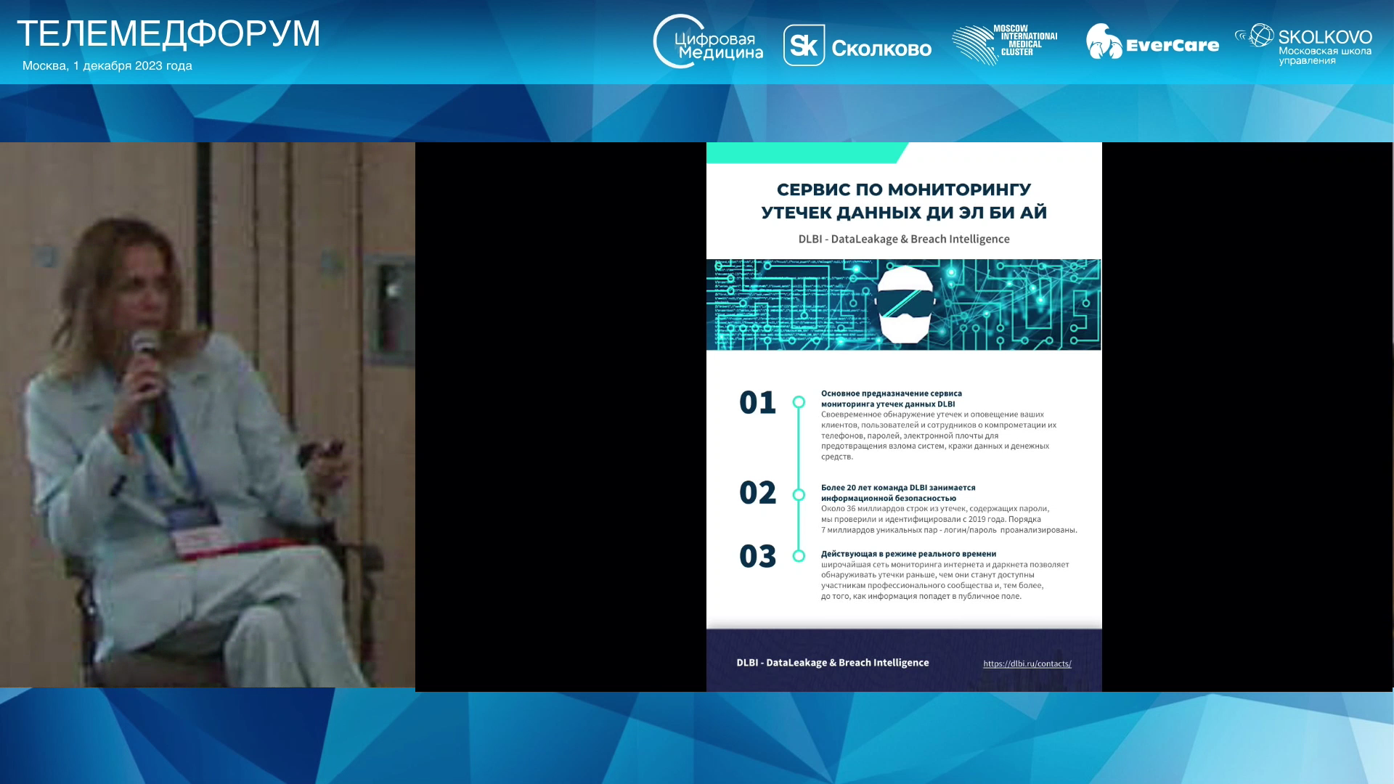
Task: Click the Moscow International Medical Cluster logo
Action: (1004, 44)
